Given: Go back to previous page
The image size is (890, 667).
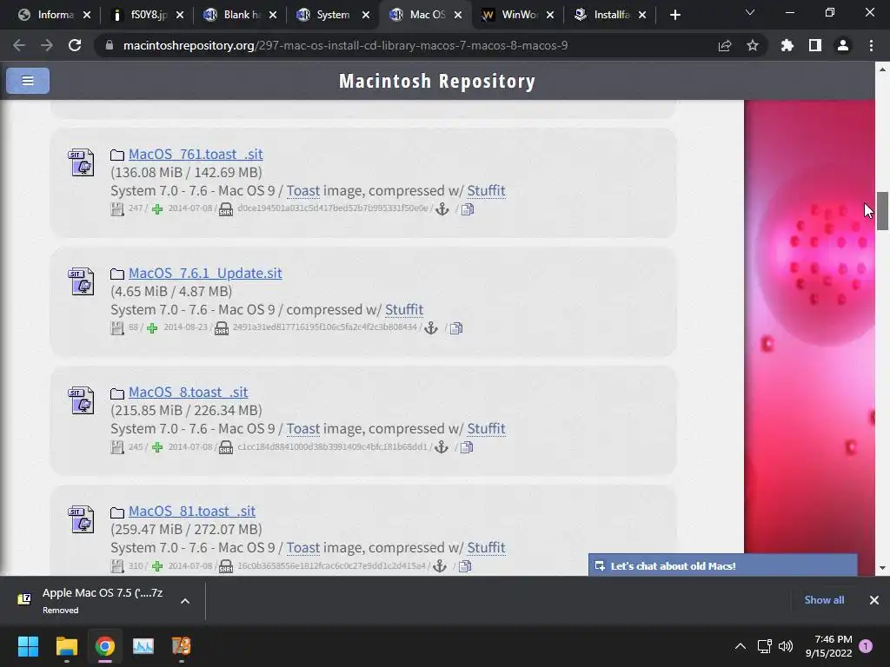Looking at the screenshot, I should [19, 45].
